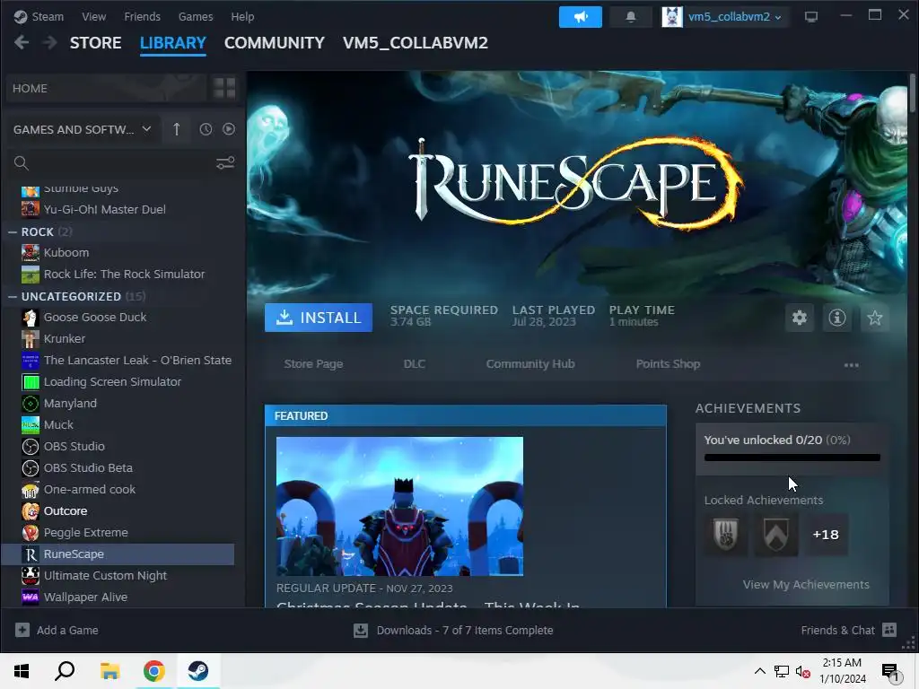Toggle the ready-to-play filter icon
919x689 pixels.
coord(229,129)
